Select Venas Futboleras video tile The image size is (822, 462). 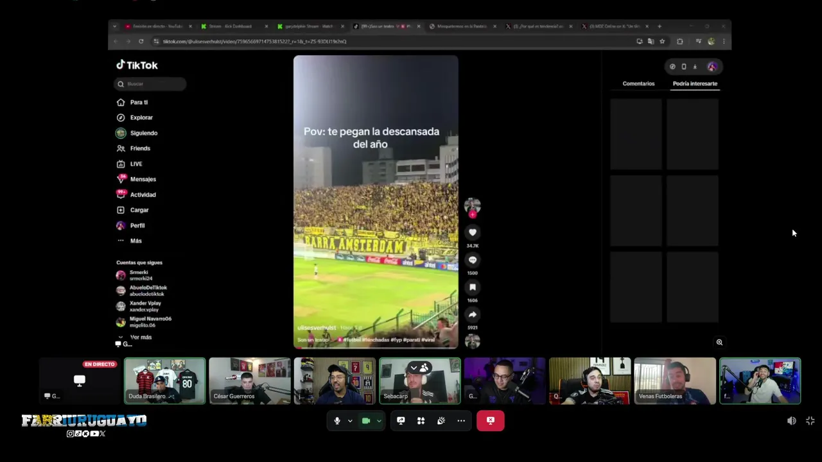pos(675,381)
